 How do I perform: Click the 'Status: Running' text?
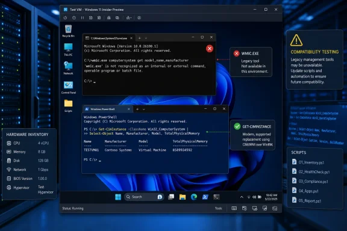point(73,208)
